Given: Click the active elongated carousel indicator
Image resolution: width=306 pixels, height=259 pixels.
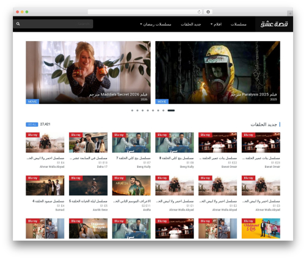Looking at the screenshot, I should 171,110.
